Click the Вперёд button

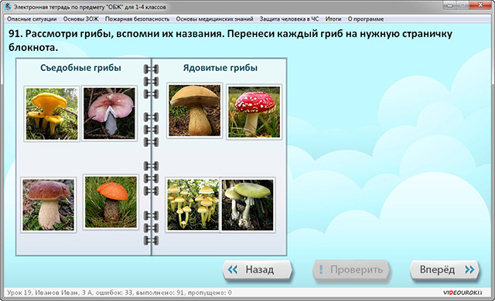445,270
